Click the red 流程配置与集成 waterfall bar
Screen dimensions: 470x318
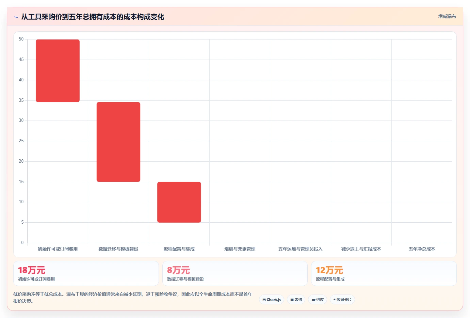point(179,202)
